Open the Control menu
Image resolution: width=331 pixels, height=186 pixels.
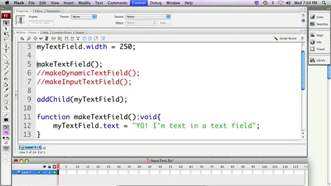click(139, 3)
